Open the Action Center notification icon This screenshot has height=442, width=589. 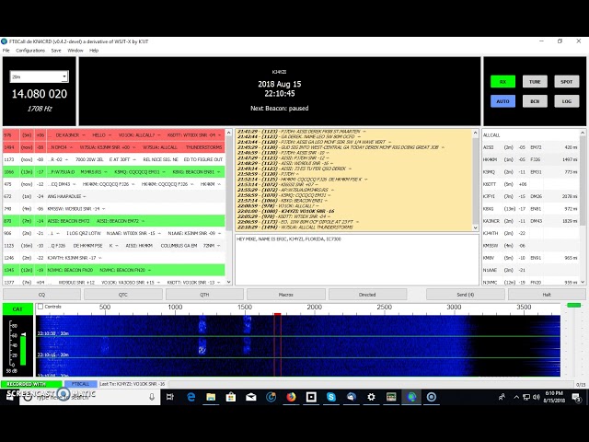pyautogui.click(x=576, y=397)
